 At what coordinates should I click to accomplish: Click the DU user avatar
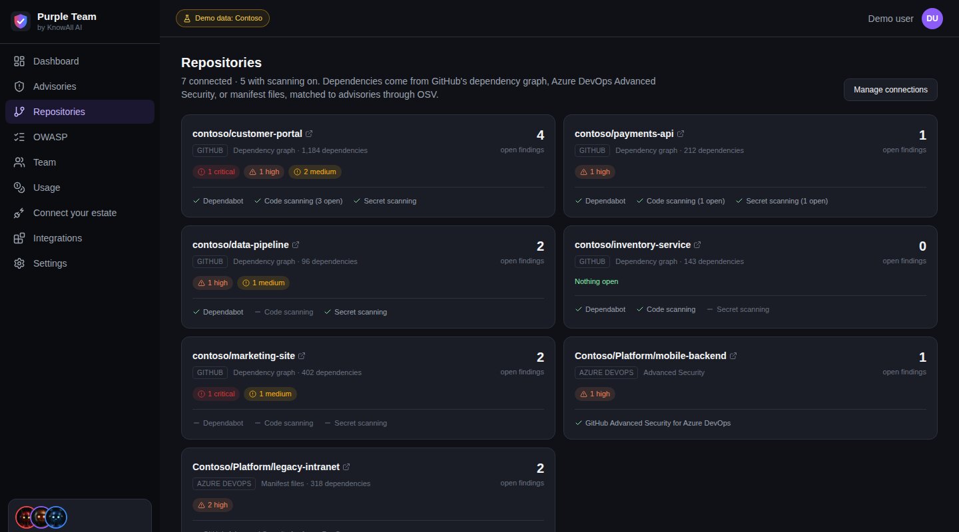click(x=932, y=19)
